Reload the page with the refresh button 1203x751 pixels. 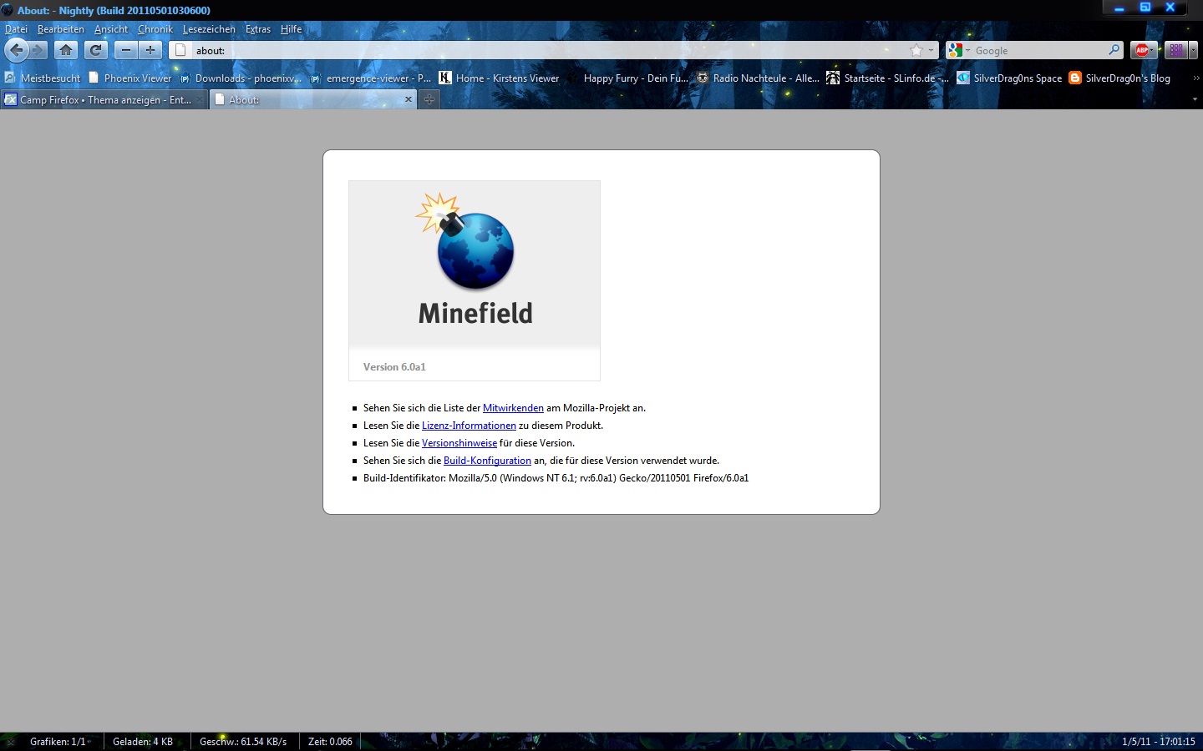coord(96,50)
